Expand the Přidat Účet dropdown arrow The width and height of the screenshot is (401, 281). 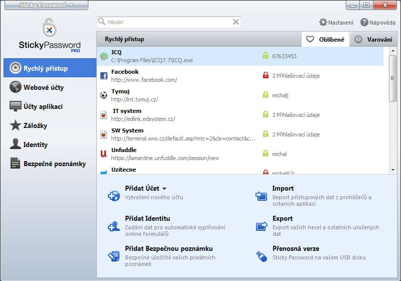[x=164, y=189]
